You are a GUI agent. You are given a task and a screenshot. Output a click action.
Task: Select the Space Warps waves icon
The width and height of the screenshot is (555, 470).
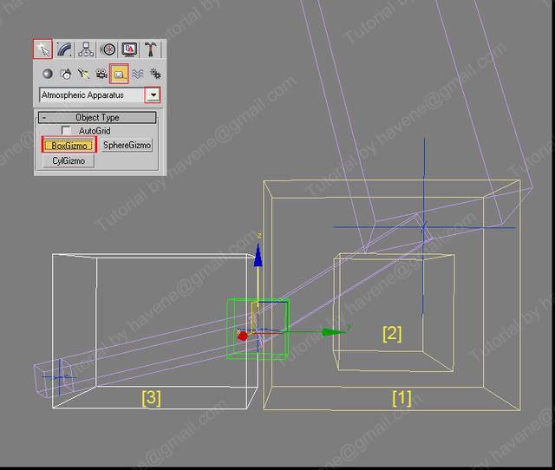(x=138, y=74)
